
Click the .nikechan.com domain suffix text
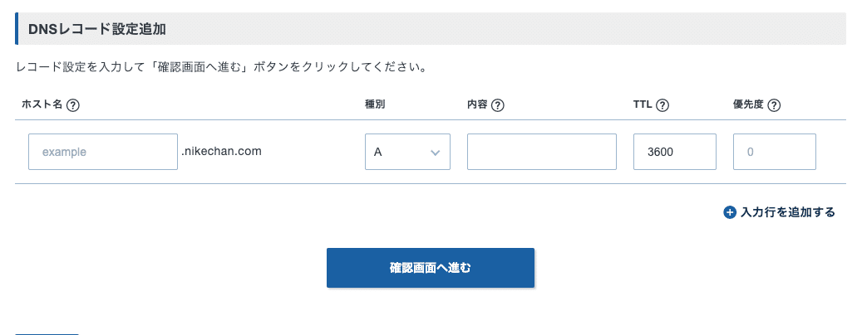pyautogui.click(x=221, y=152)
